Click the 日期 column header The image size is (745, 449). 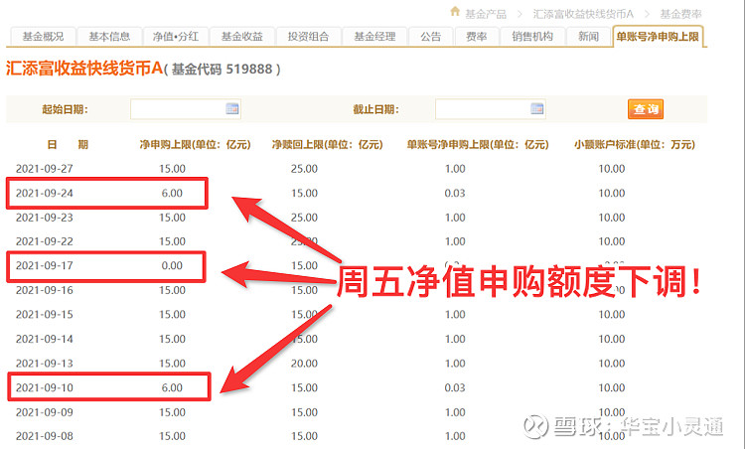point(68,144)
